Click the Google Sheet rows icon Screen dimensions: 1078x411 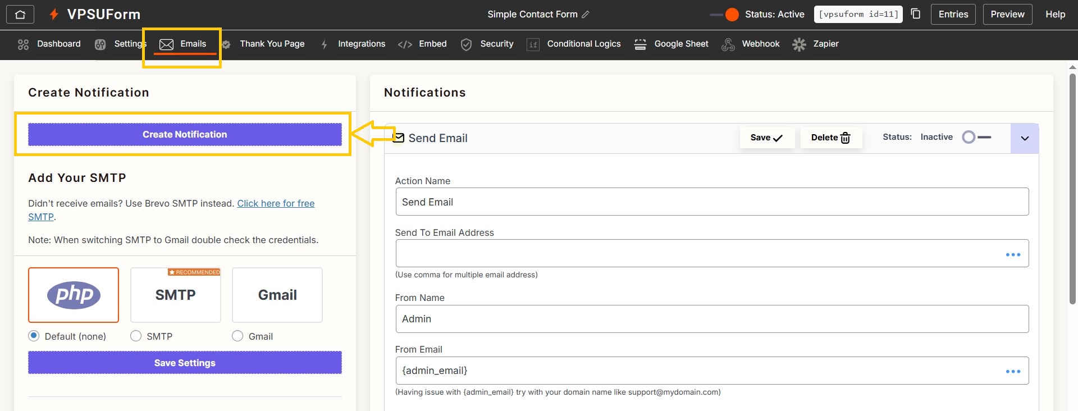640,44
